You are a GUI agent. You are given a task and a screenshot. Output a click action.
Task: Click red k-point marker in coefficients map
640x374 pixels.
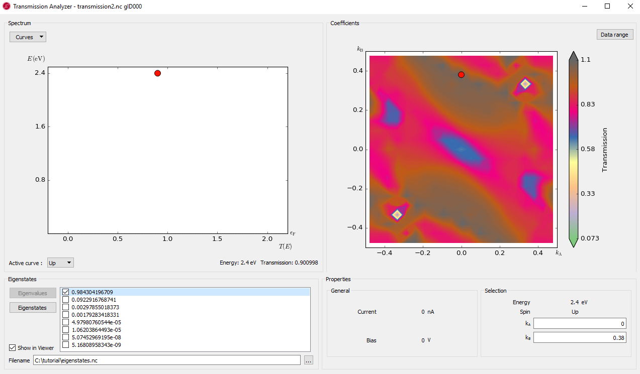pyautogui.click(x=461, y=75)
